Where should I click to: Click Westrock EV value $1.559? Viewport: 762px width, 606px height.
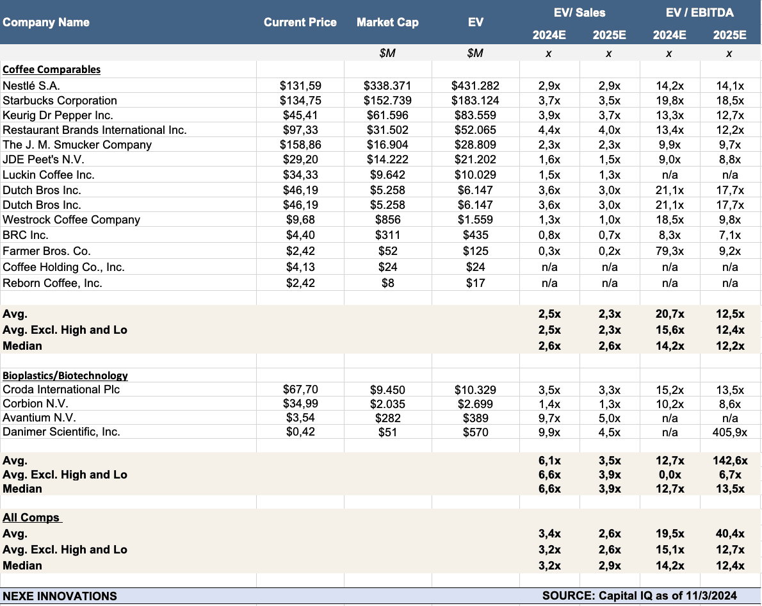click(x=475, y=220)
